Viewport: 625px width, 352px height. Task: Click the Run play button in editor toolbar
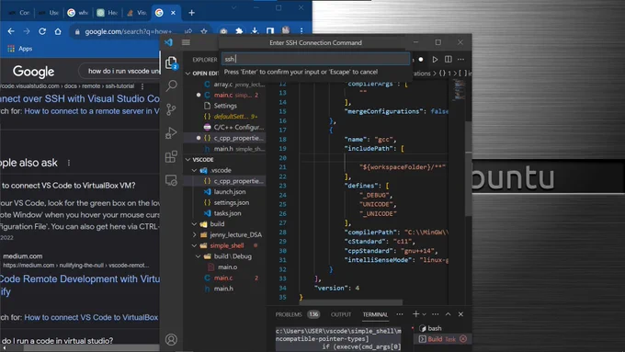pyautogui.click(x=435, y=60)
